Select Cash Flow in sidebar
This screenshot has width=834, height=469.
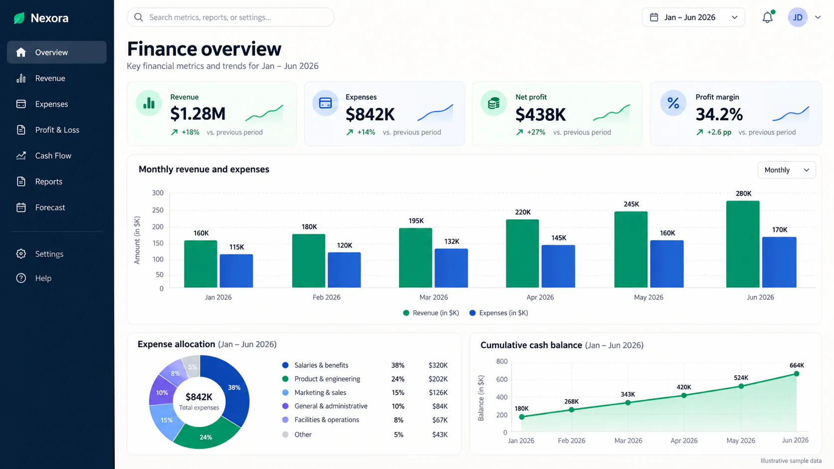coord(57,156)
